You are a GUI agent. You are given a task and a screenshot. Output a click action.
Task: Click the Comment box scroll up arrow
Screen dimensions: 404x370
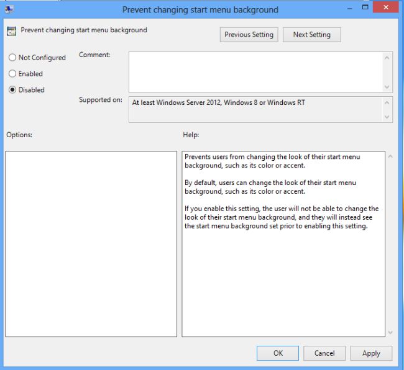[387, 58]
